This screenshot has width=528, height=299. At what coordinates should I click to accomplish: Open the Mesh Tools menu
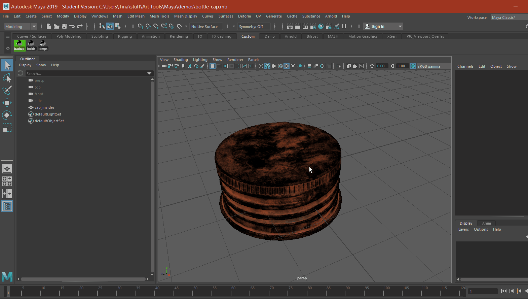(x=159, y=16)
